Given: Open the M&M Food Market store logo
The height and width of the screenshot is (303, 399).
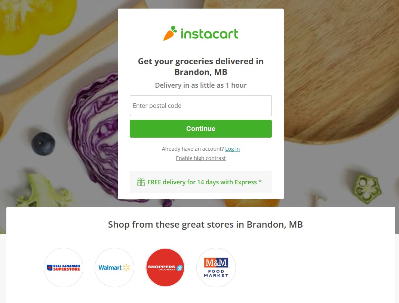Looking at the screenshot, I should pyautogui.click(x=216, y=268).
